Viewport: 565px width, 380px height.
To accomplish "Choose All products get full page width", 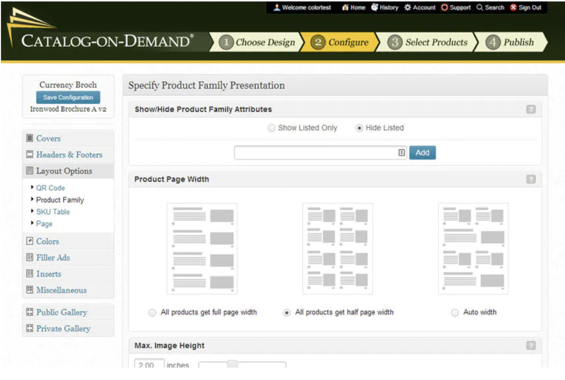I will pyautogui.click(x=152, y=313).
